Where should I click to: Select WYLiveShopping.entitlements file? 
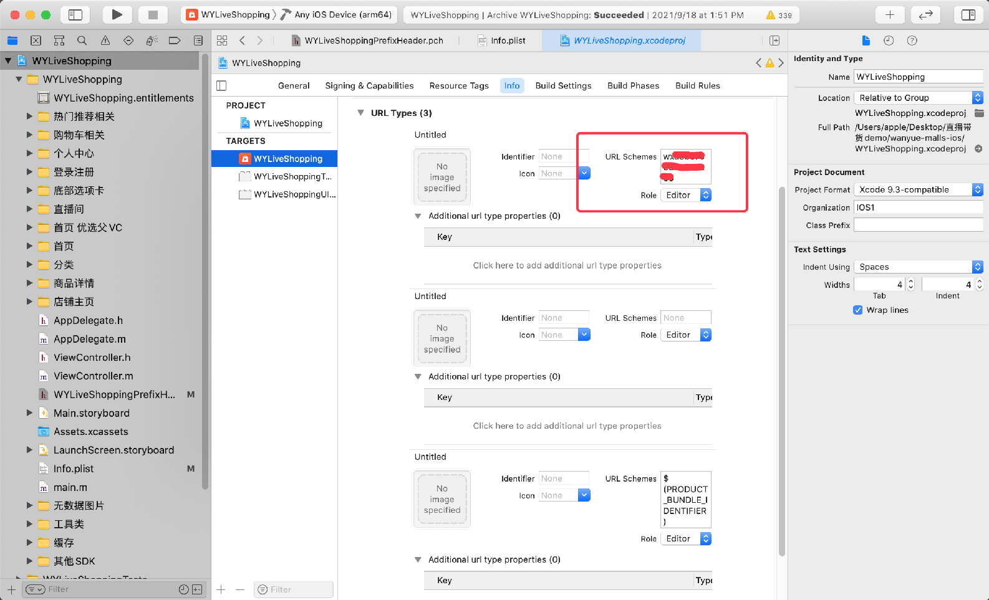(x=115, y=98)
